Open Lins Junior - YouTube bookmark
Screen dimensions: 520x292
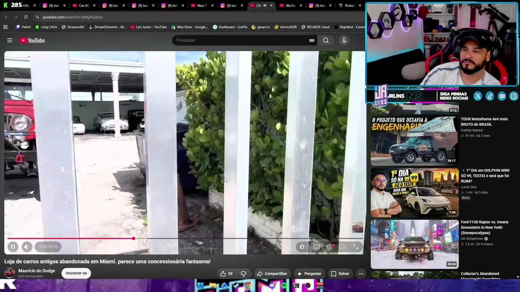(x=148, y=27)
